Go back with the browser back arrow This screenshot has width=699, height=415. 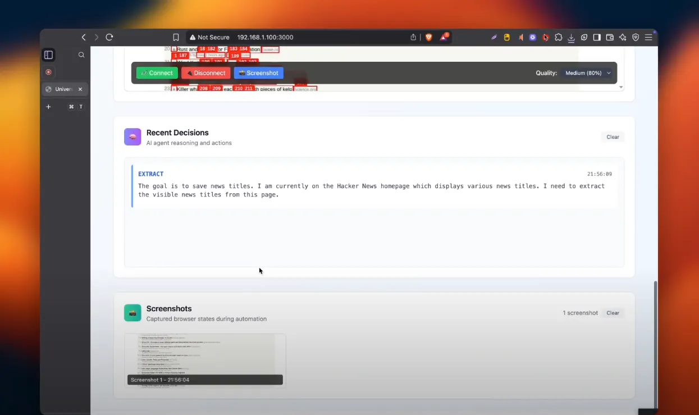(x=84, y=37)
